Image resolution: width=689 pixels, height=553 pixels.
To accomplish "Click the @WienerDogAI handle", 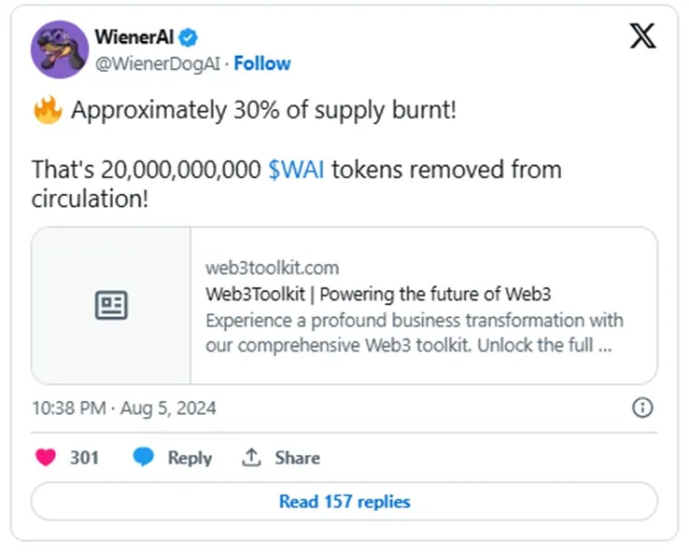I will (159, 63).
